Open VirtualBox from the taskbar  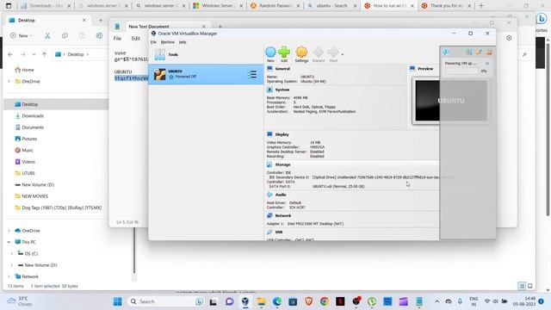245,301
